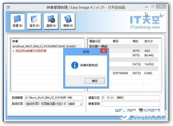The image size is (173, 126).
Task: Click the 总大小 column header
Action: coord(151,41)
